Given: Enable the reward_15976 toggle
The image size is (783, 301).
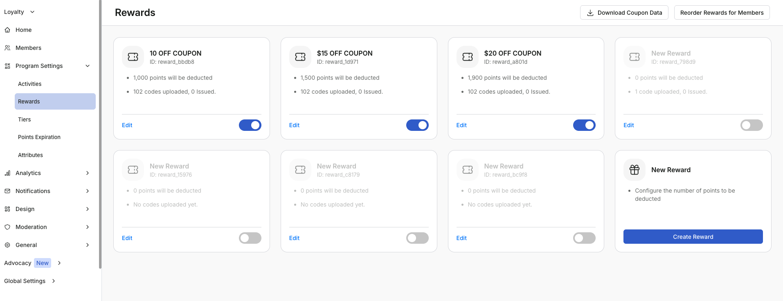Looking at the screenshot, I should click(x=250, y=238).
